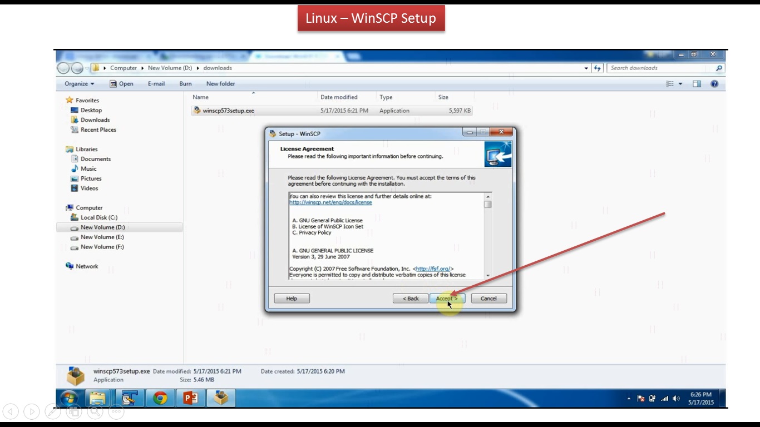Select Network in the navigation pane
Screen dimensions: 760x427
(82, 266)
